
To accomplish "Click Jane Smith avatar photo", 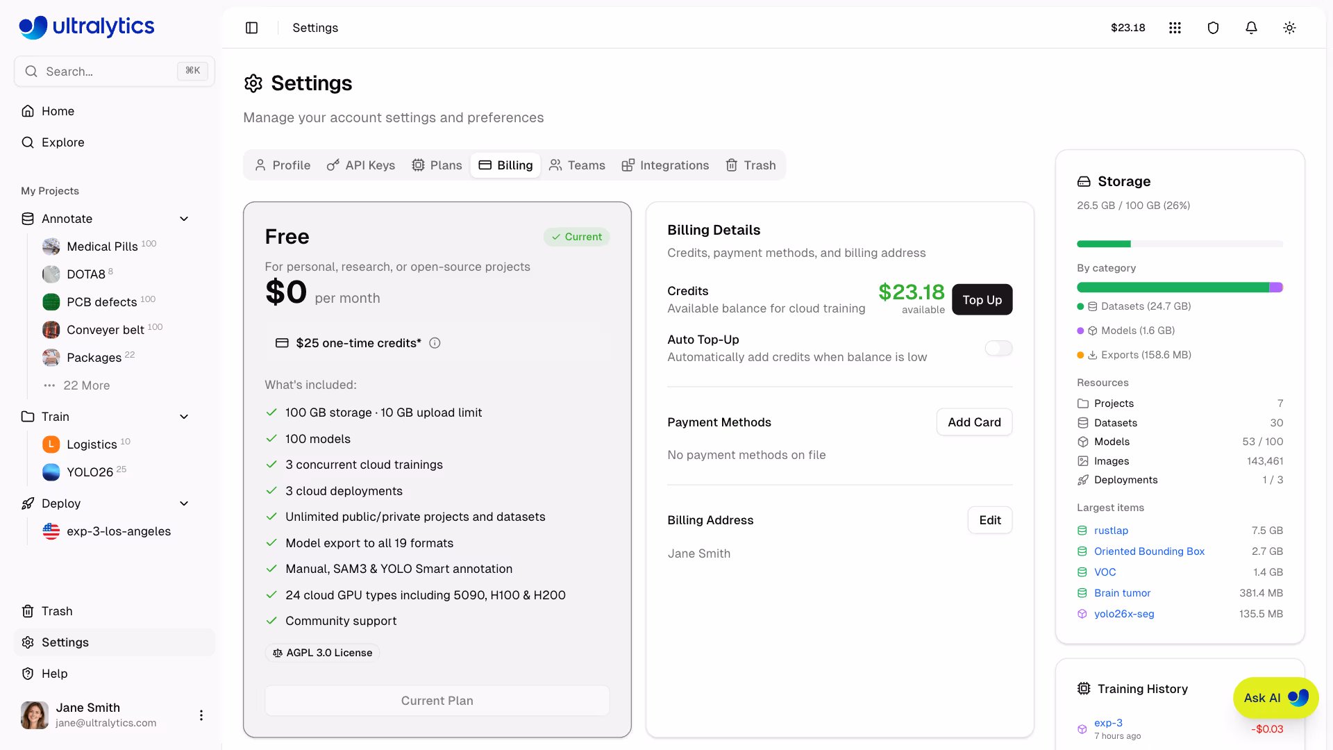I will (x=35, y=715).
